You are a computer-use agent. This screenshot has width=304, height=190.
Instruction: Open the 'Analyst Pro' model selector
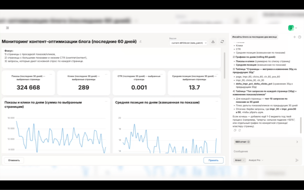256,160
